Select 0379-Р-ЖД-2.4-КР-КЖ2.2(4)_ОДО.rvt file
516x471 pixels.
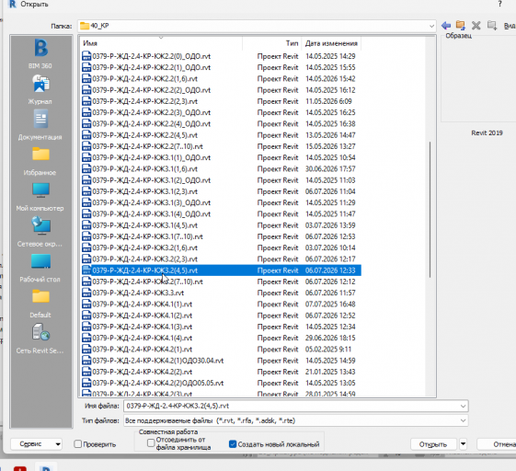pos(221,124)
